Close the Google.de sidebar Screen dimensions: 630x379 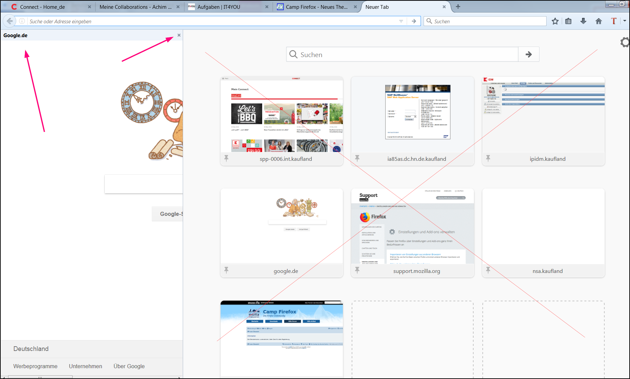[x=179, y=35]
